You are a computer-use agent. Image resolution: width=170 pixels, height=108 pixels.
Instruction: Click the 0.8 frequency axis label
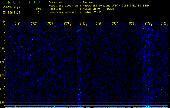3,76
